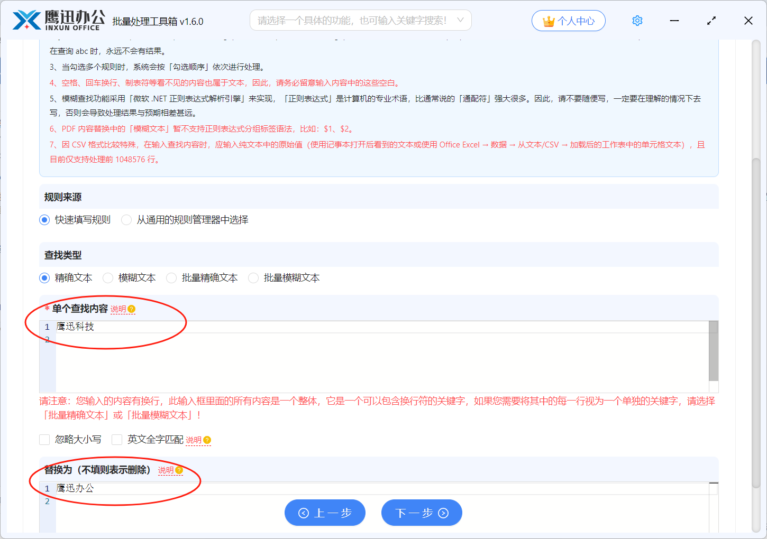Open 说明 link for 英文全字匹配

(x=194, y=440)
